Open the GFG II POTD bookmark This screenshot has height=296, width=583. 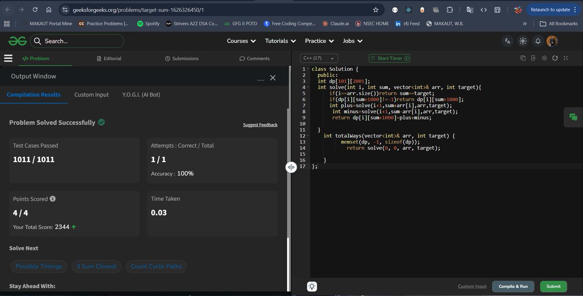tap(241, 23)
